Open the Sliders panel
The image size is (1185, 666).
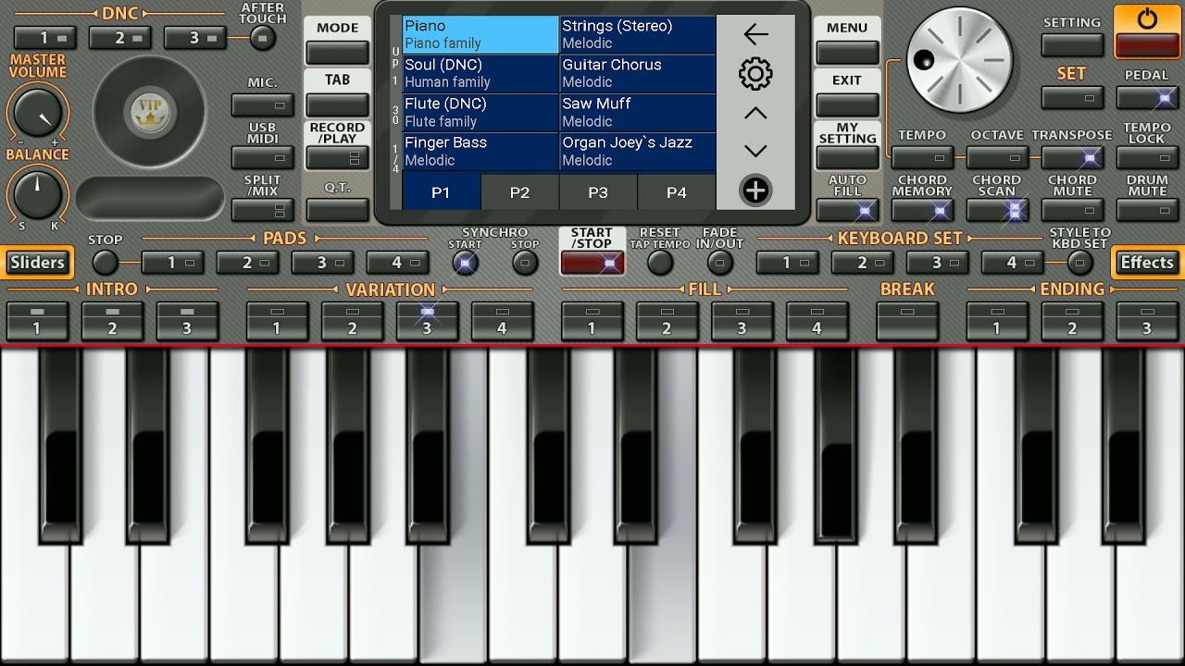click(37, 263)
